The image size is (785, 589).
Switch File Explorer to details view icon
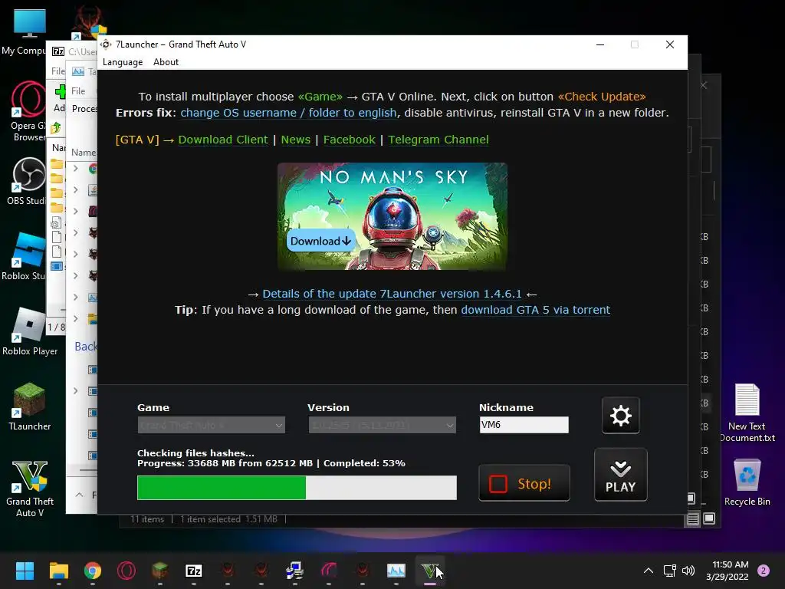pos(692,519)
